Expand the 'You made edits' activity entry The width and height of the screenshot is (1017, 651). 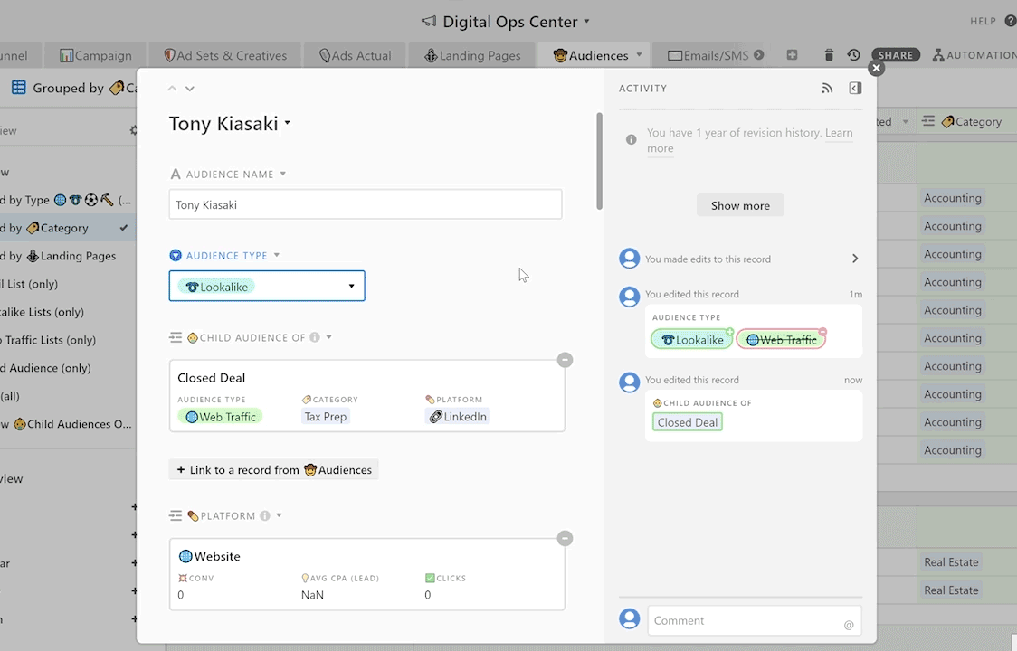pos(854,259)
